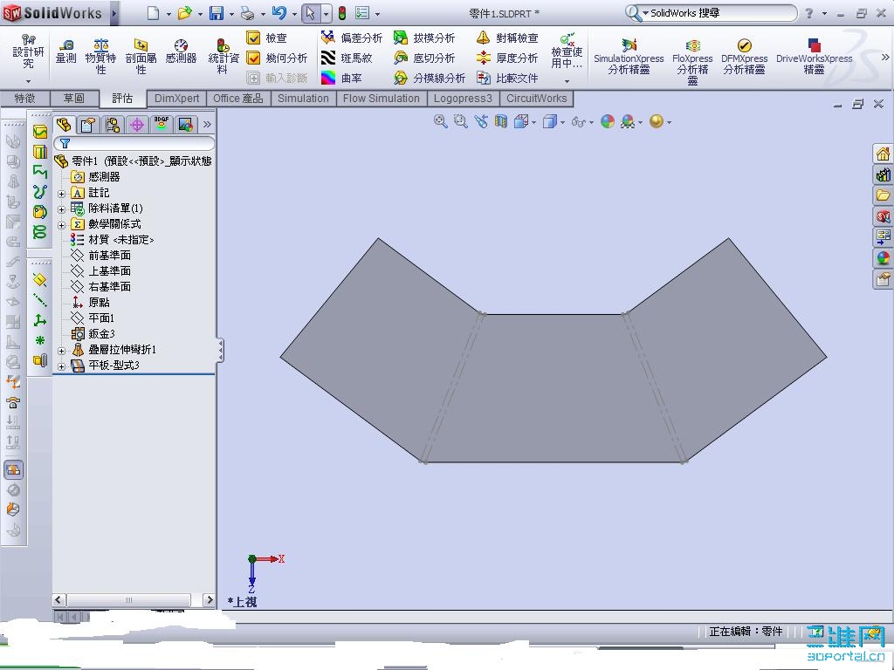Launch DFMXpress analysis wizard

point(744,56)
